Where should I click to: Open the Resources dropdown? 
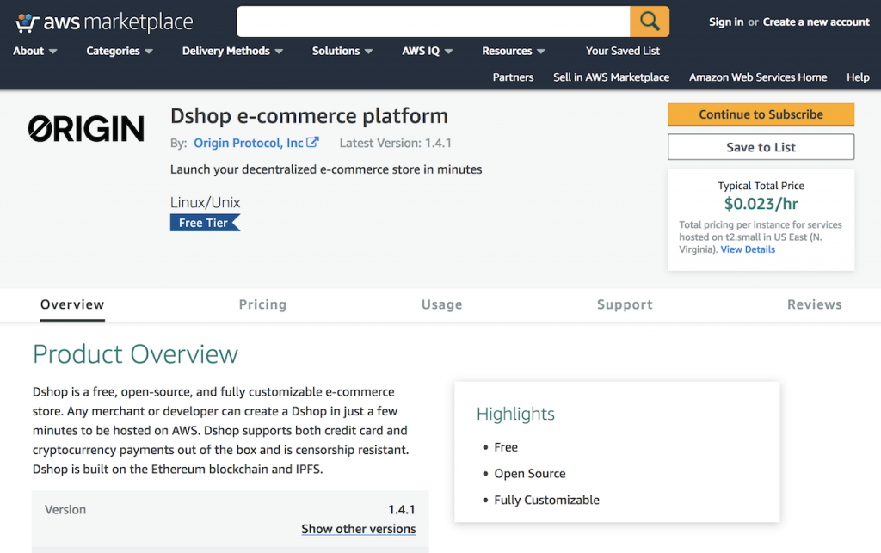pyautogui.click(x=513, y=51)
